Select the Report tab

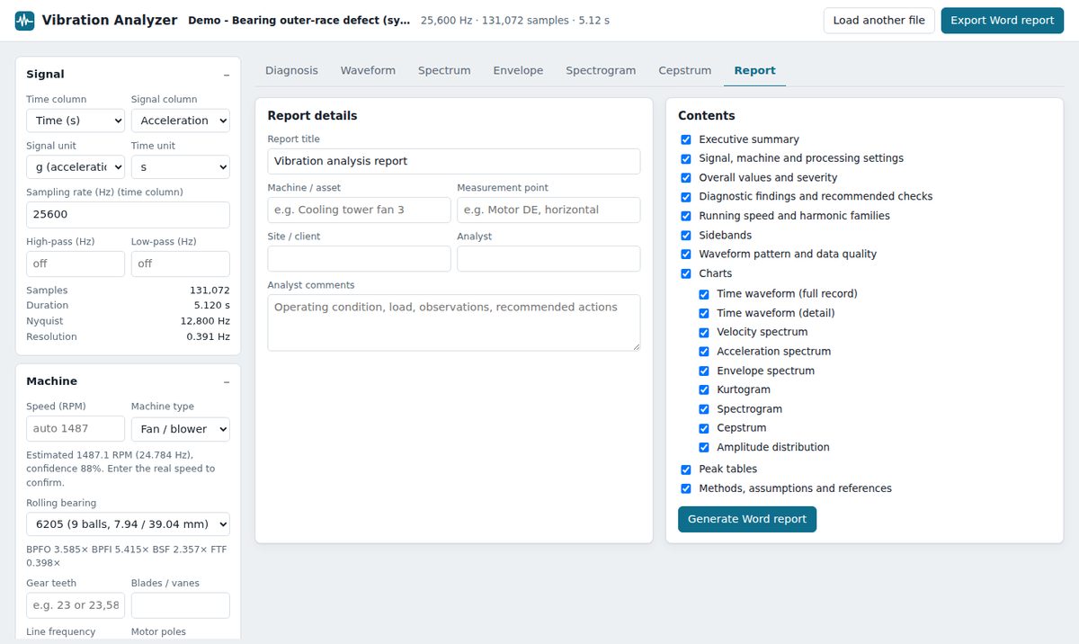[x=754, y=70]
